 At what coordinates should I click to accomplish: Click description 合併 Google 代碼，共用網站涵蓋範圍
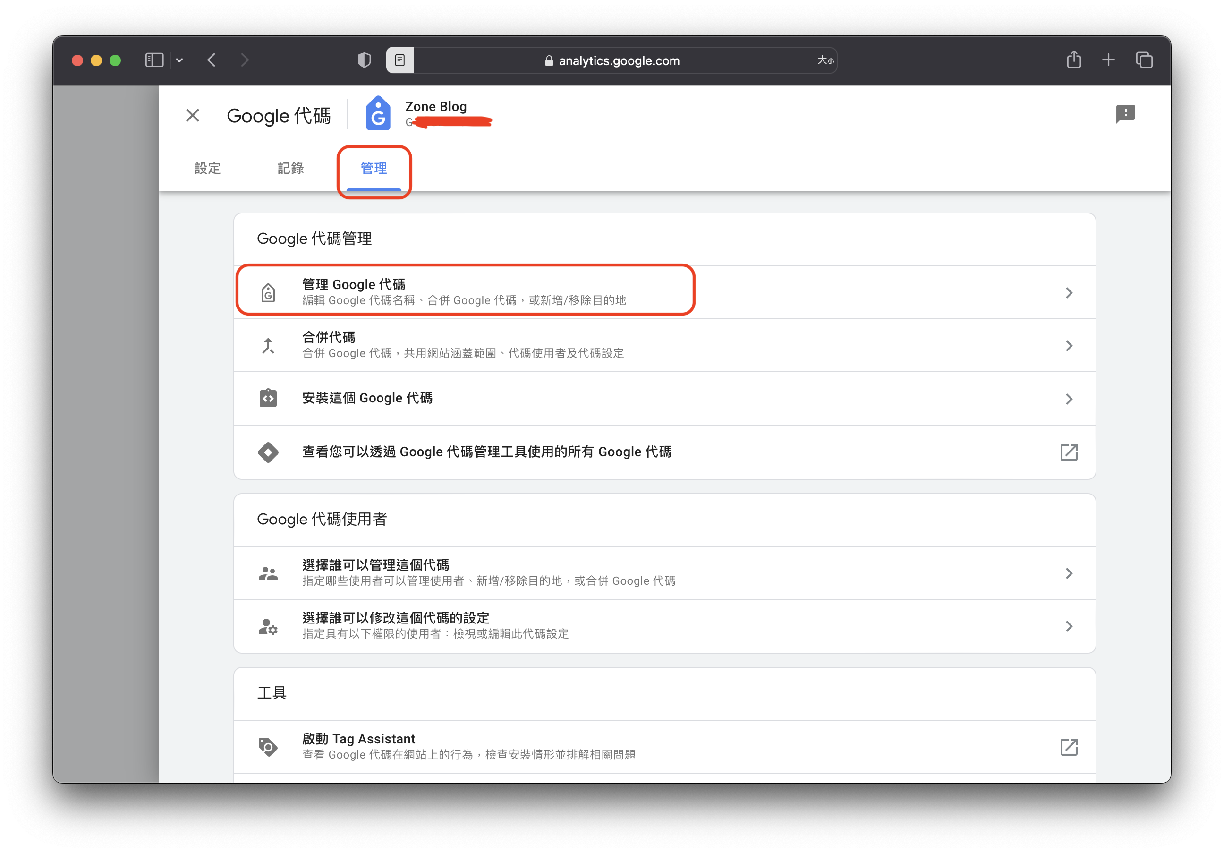click(463, 353)
